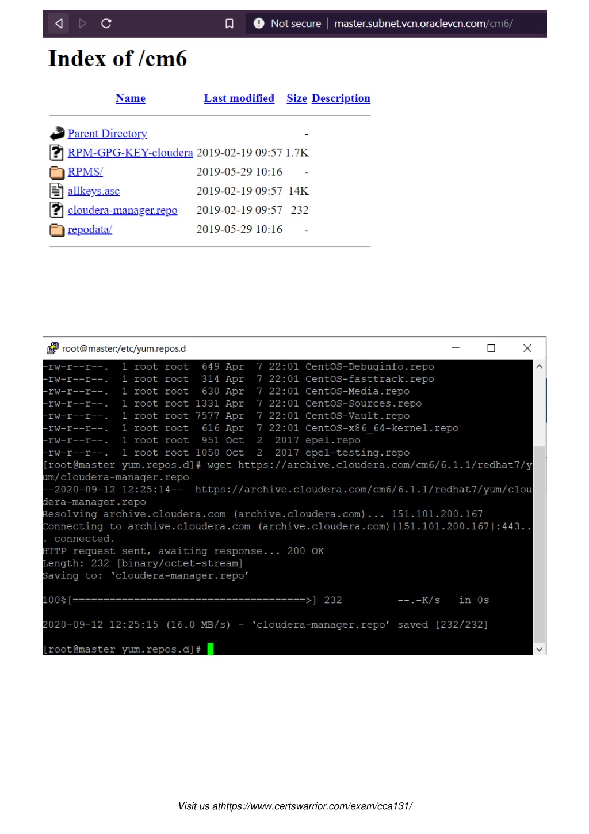Click the 100% download progress bar line
Viewport: 589px width, 834px height.
coord(266,600)
